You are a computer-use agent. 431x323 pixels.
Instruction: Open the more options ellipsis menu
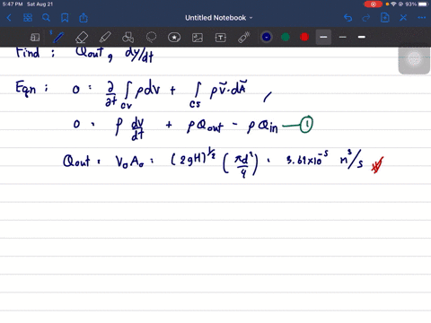tap(421, 18)
